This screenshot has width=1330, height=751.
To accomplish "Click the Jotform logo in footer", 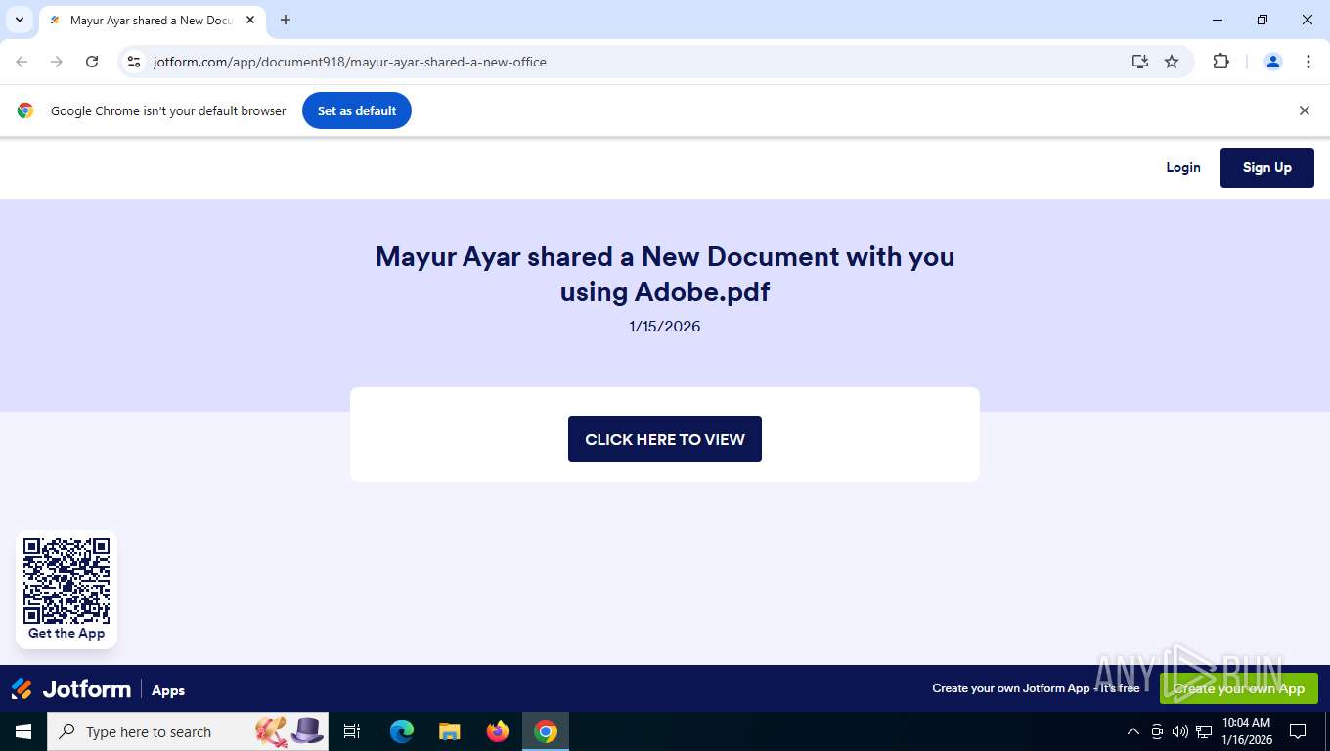I will click(70, 689).
